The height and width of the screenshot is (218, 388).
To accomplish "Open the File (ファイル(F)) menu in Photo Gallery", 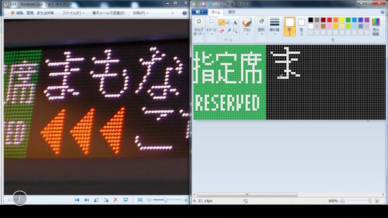I will click(73, 13).
